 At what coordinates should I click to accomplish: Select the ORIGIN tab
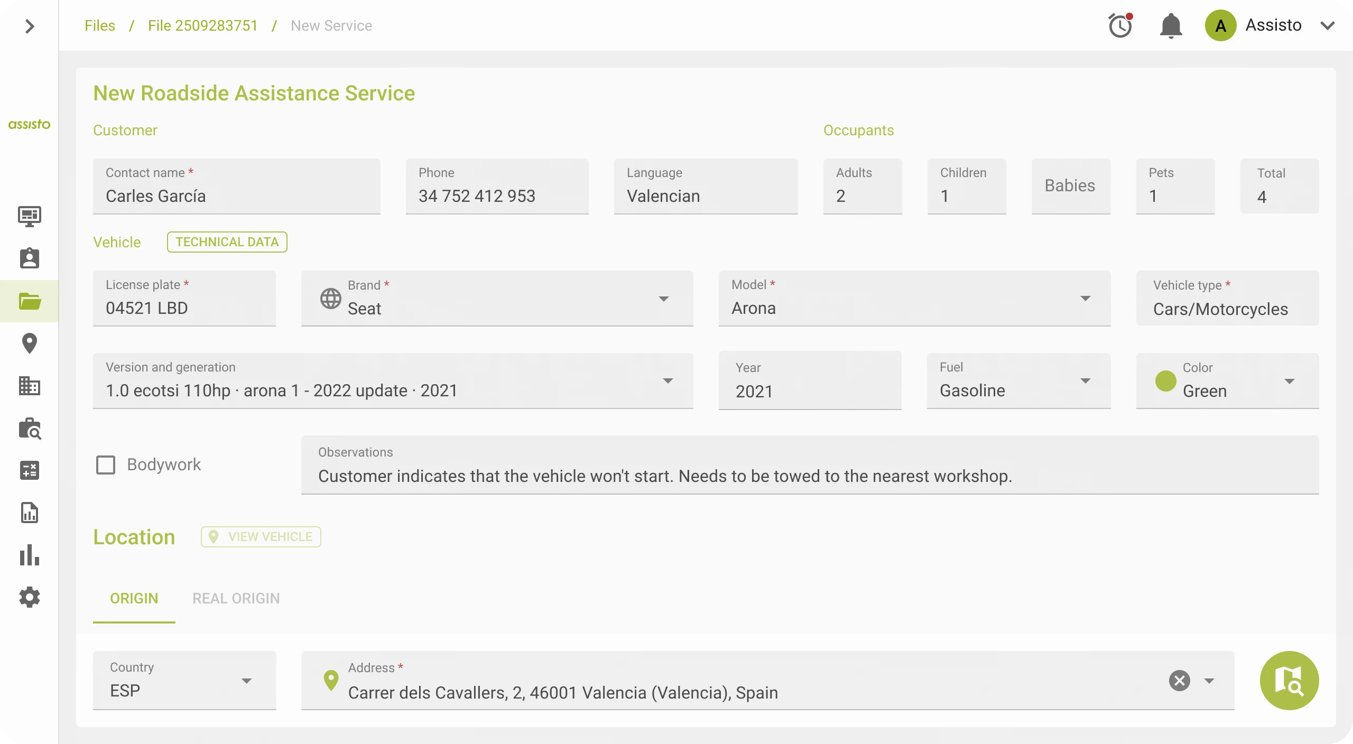point(134,598)
